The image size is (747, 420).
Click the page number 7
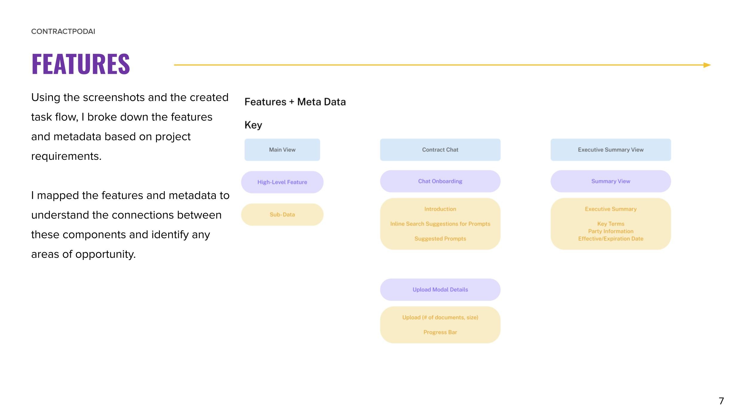point(721,401)
